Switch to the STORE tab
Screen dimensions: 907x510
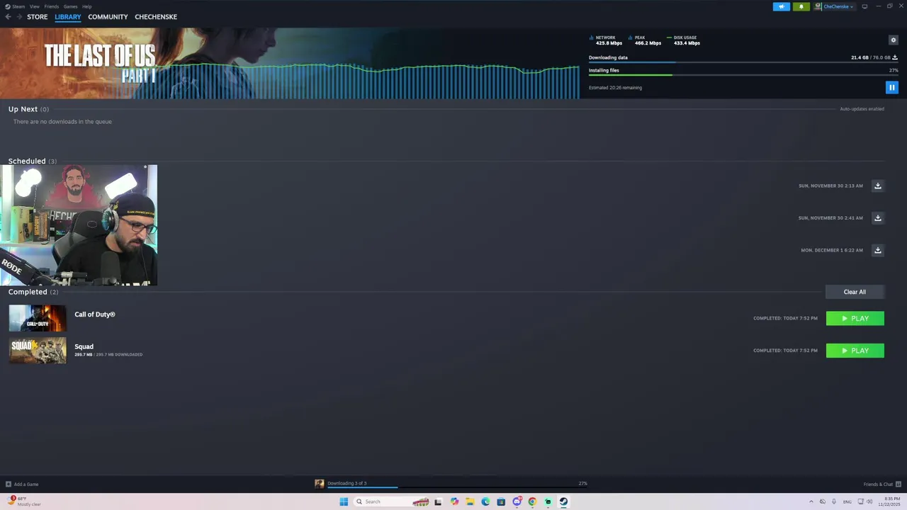(38, 17)
